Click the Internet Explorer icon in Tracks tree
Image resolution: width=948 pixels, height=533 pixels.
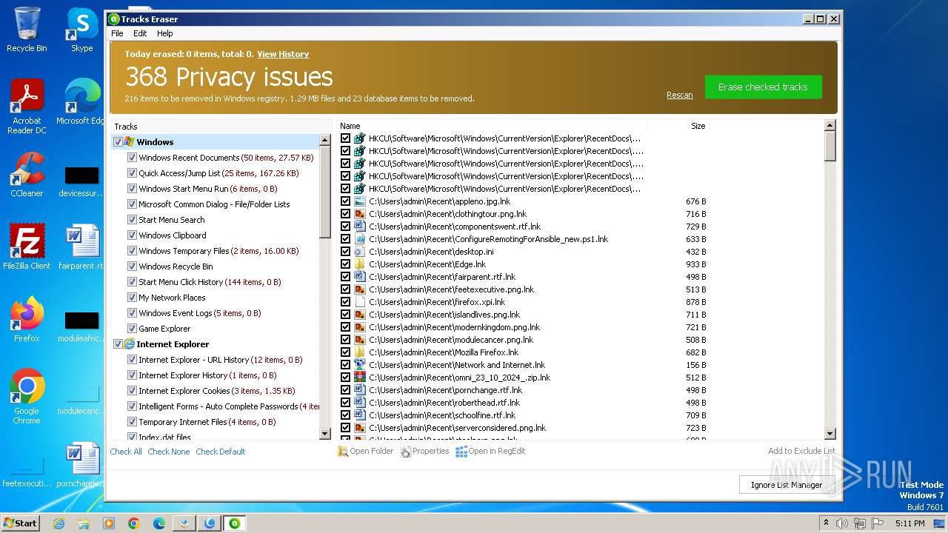(130, 344)
